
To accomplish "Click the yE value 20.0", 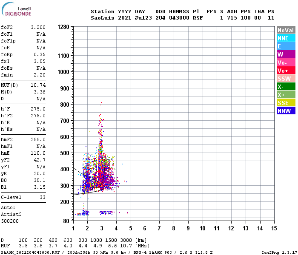I will (40, 173).
